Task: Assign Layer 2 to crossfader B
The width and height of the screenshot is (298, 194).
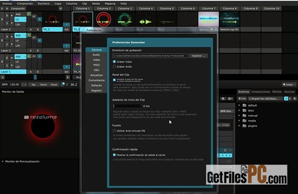Action: [x=37, y=51]
